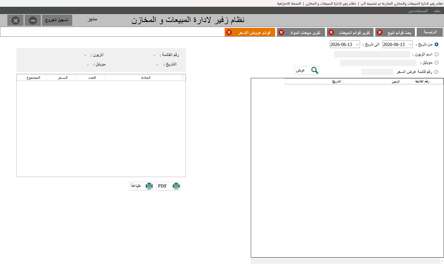Click the الزبون : details label
This screenshot has width=444, height=264.
[97, 55]
